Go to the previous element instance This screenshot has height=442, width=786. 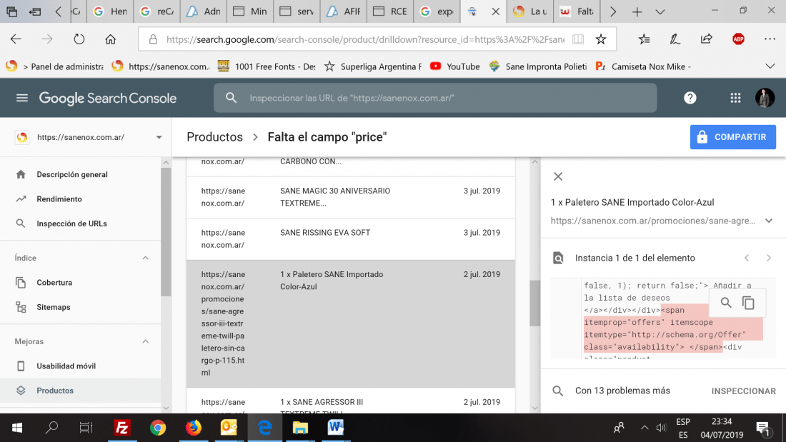747,258
